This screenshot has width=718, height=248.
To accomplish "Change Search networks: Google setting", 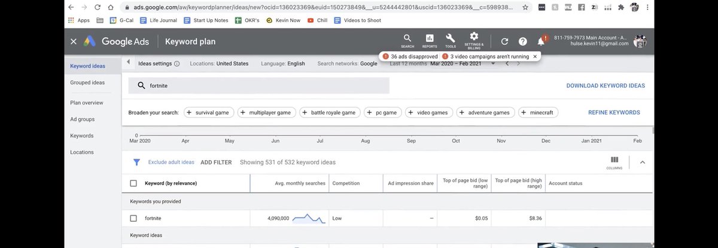I will pos(347,63).
